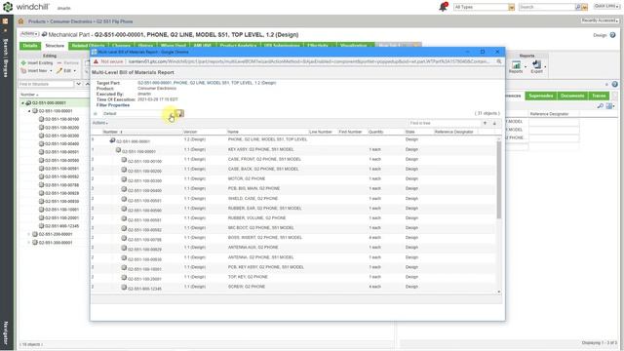The image size is (624, 351).
Task: Open the Recently Accessed dropdown
Action: (x=601, y=20)
